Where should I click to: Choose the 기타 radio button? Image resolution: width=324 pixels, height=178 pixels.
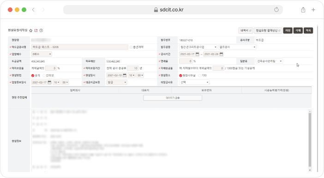click(199, 75)
